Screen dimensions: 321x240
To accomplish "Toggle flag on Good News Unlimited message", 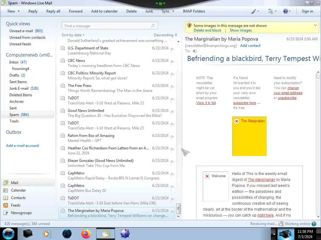I will 172,112.
